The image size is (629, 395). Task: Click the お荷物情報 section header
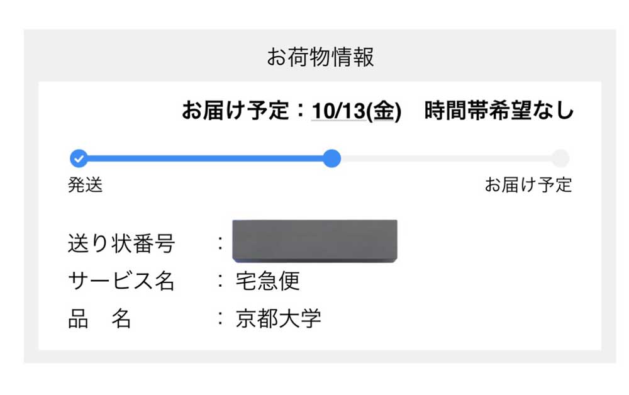[x=320, y=57]
